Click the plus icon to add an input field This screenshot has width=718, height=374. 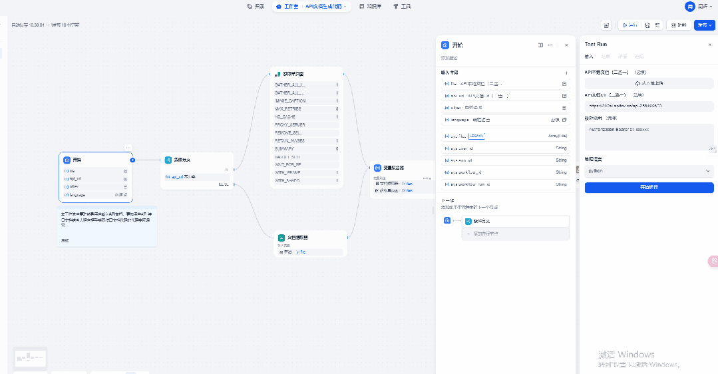pos(566,73)
